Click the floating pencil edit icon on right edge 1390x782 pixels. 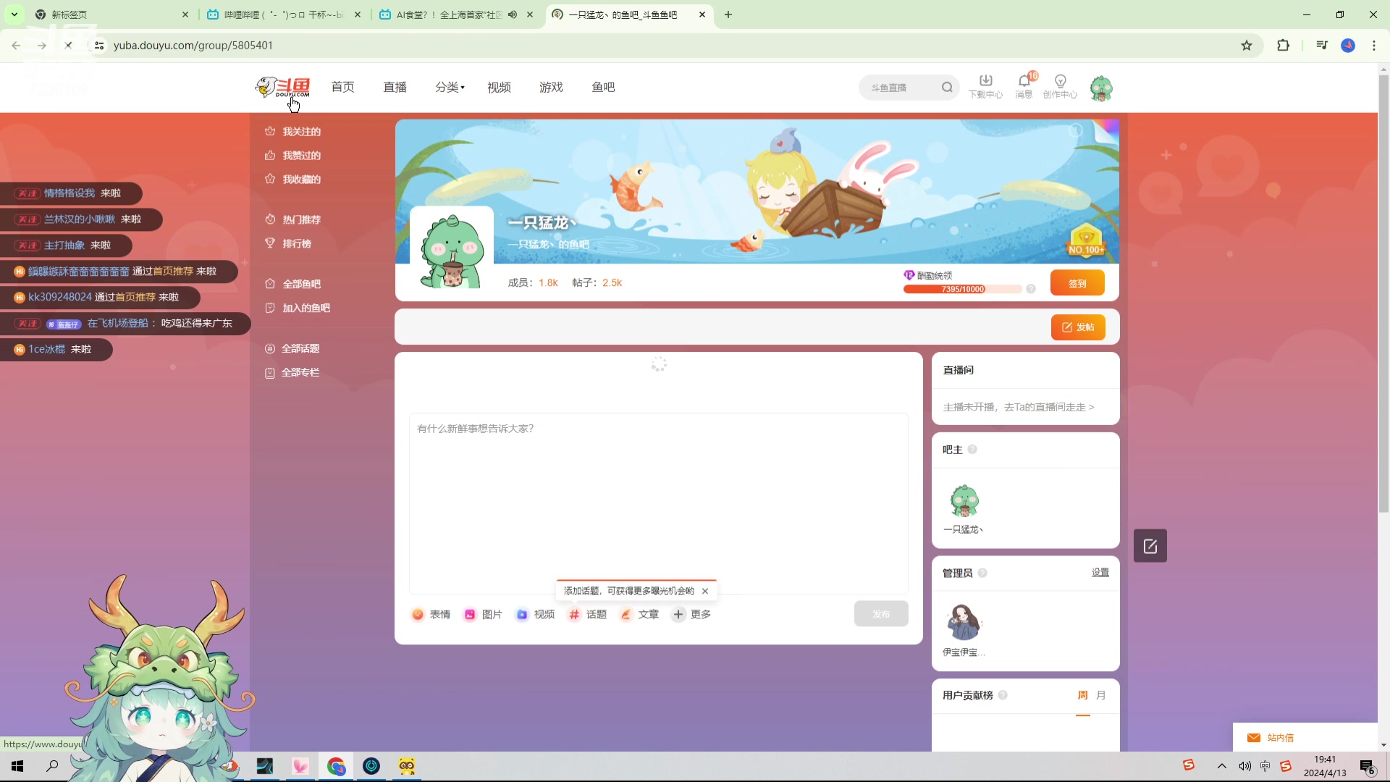pos(1150,545)
